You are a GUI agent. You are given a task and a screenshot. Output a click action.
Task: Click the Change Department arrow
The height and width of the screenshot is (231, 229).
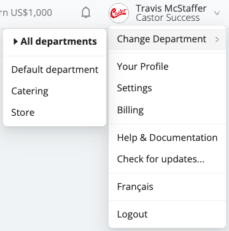(217, 39)
